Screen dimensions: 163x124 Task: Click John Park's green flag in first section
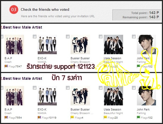click(x=138, y=66)
